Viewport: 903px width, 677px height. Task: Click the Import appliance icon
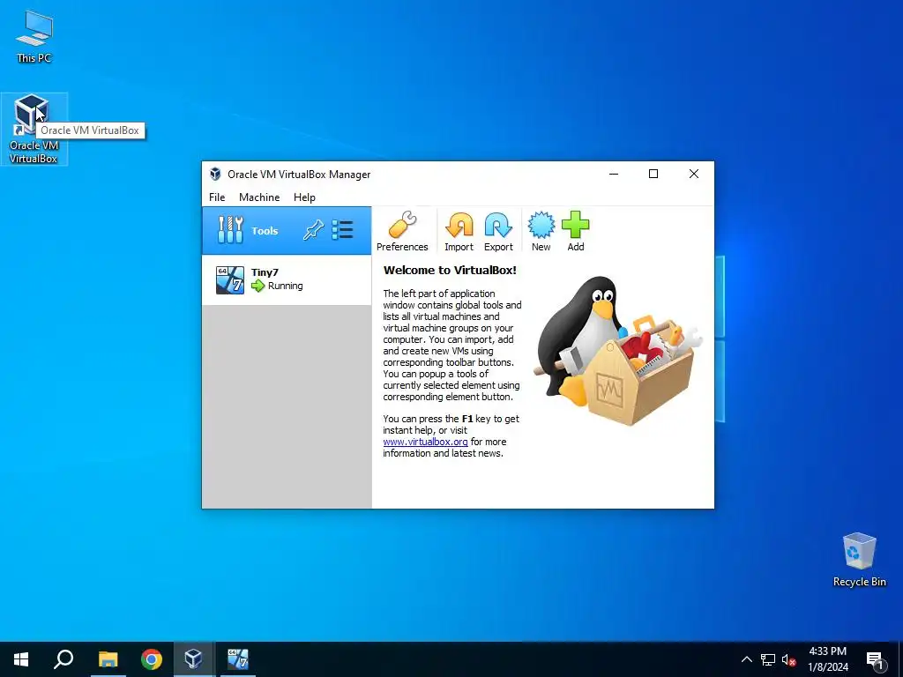(459, 231)
